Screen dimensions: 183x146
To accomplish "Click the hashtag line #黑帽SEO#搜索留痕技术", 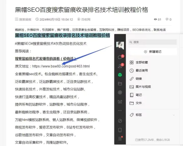I will pos(51,44).
